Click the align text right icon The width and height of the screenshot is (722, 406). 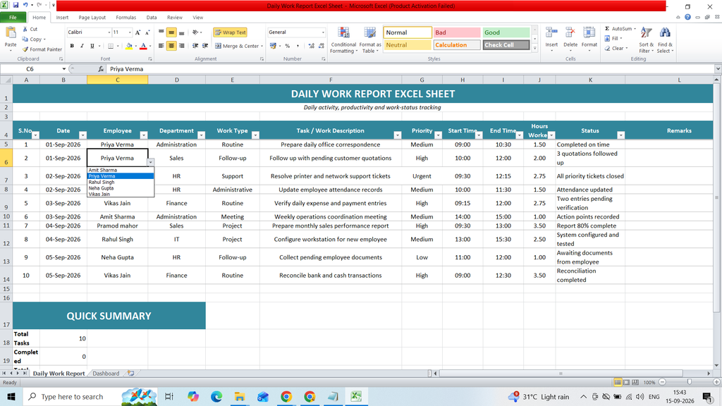click(181, 46)
